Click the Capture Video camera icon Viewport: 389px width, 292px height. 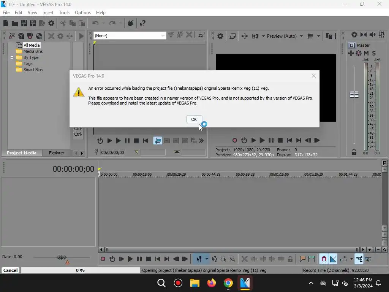[30, 36]
